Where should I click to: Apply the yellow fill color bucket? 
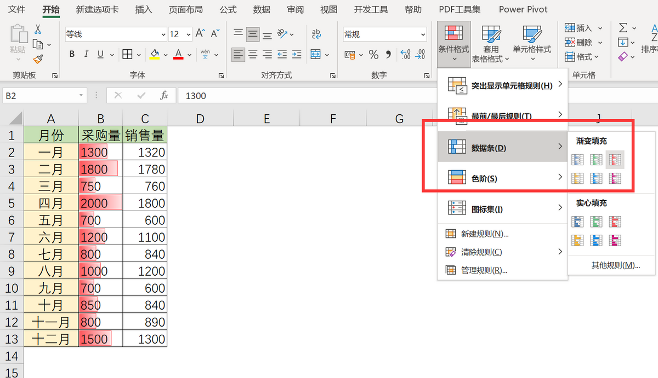coord(155,54)
